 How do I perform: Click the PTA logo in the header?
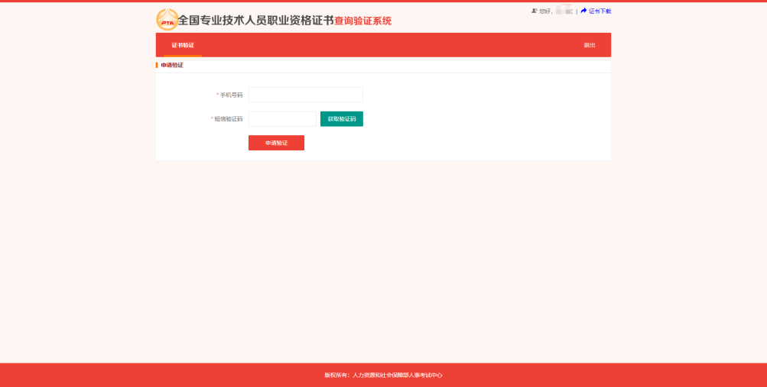pos(167,20)
